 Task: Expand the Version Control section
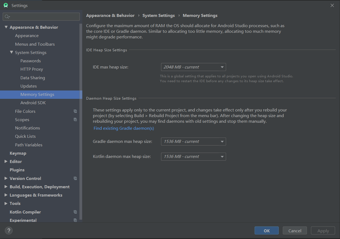pyautogui.click(x=6, y=178)
